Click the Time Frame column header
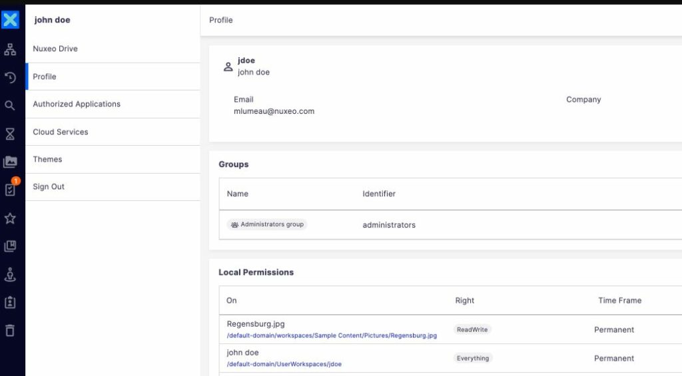This screenshot has height=376, width=682. (620, 300)
